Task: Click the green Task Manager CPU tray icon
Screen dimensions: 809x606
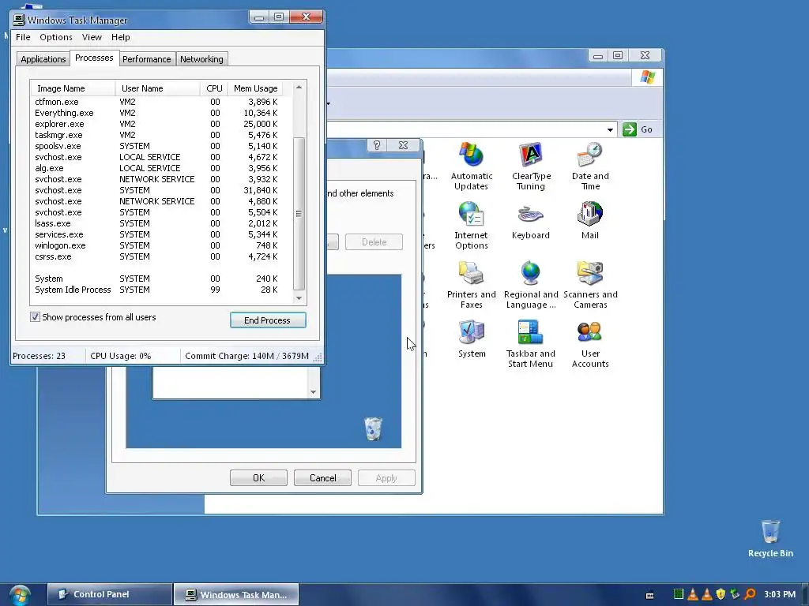Action: [679, 594]
